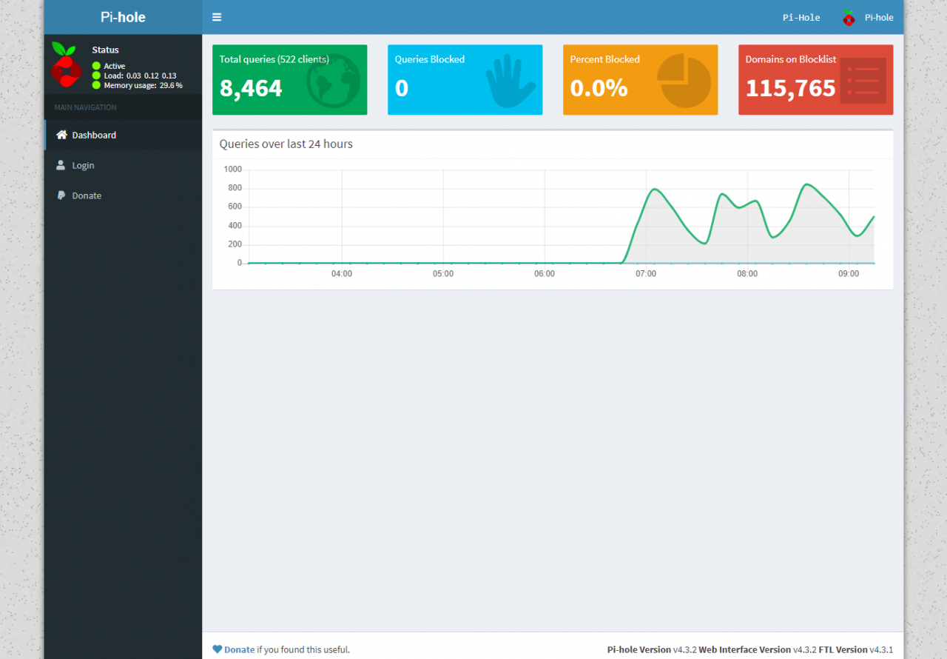Open the Donate sidebar menu item

tap(123, 195)
